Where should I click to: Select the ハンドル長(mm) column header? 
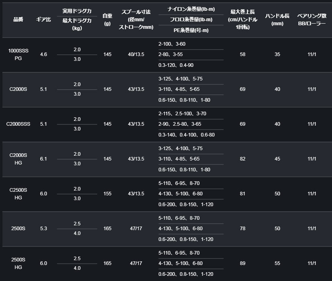(x=277, y=19)
